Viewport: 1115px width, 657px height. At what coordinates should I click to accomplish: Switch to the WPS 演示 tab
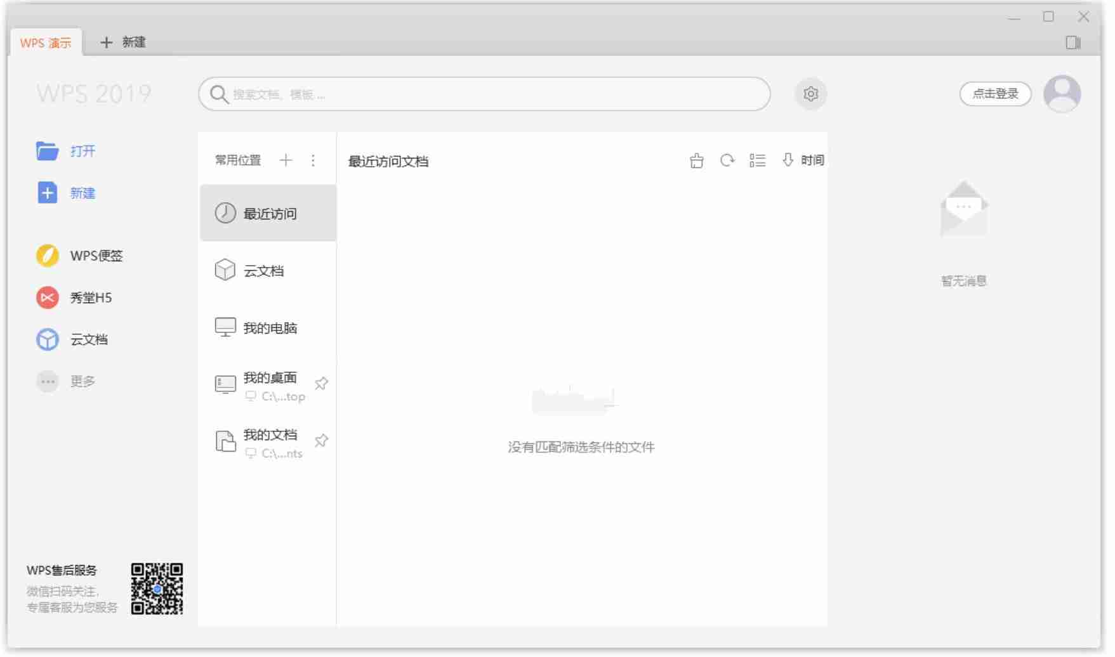point(46,42)
